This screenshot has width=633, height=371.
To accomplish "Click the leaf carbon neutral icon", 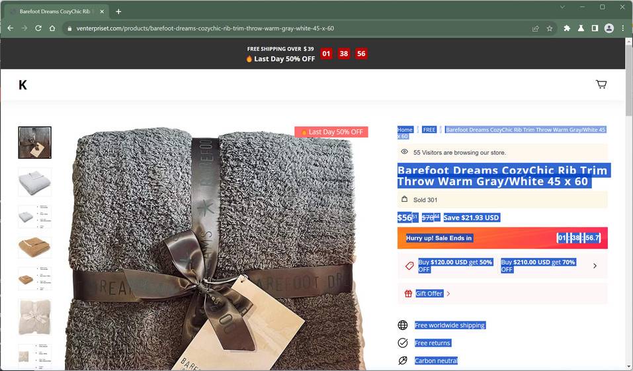I will (403, 360).
